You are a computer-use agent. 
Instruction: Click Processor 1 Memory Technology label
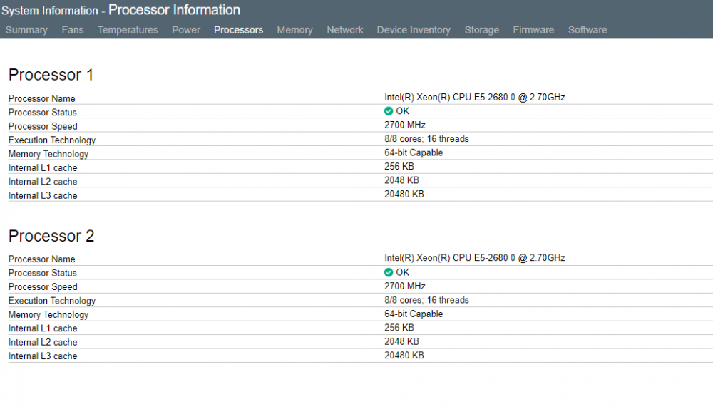point(48,154)
